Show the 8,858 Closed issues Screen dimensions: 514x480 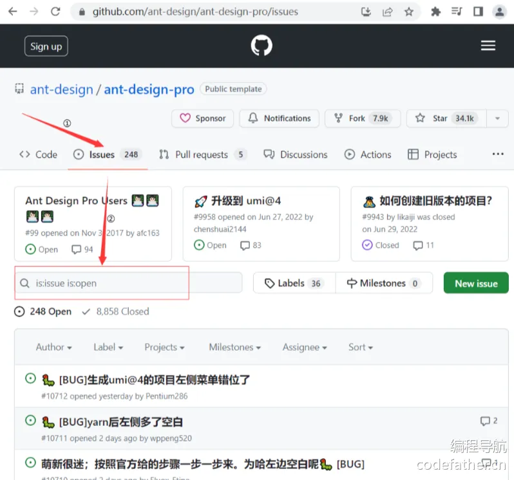[115, 311]
